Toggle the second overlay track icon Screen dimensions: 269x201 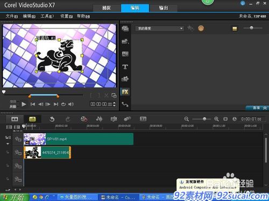[x=18, y=166]
